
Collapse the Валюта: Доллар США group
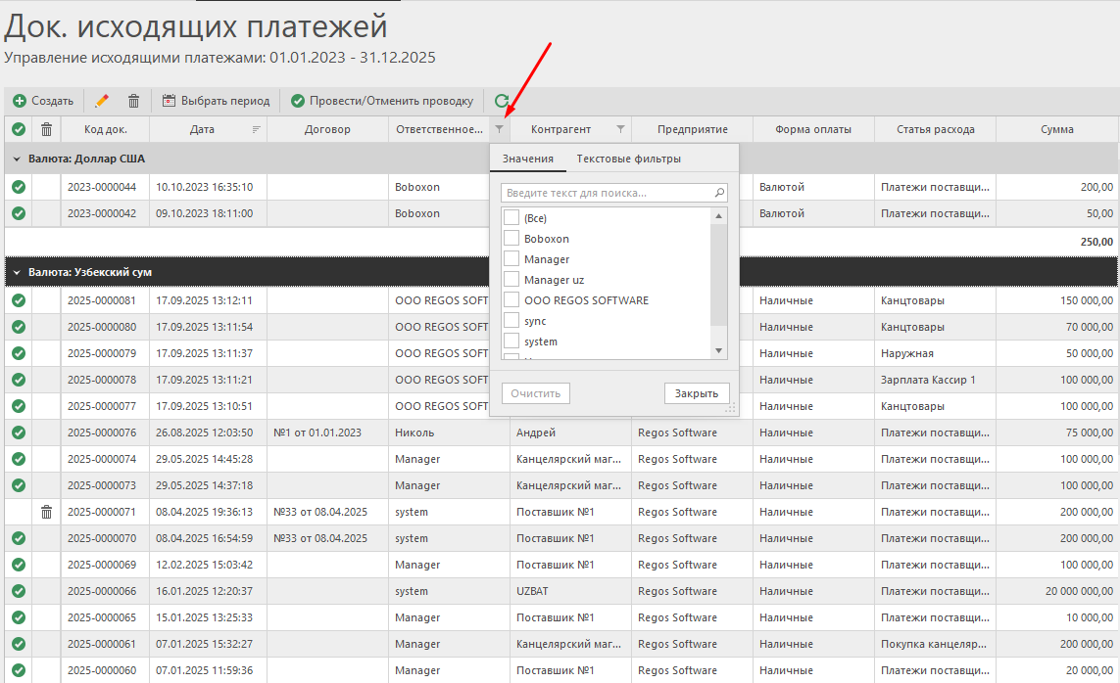(17, 159)
